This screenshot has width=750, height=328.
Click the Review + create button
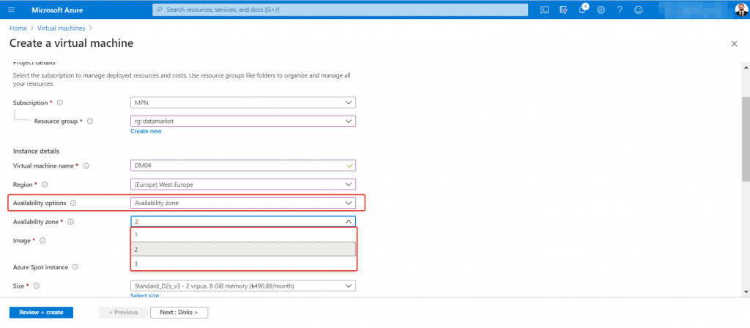pos(41,312)
